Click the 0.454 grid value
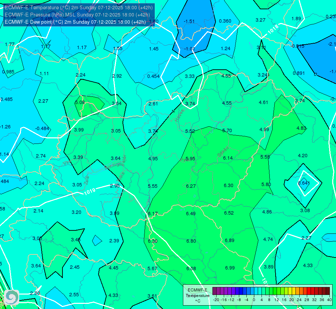 (153, 76)
